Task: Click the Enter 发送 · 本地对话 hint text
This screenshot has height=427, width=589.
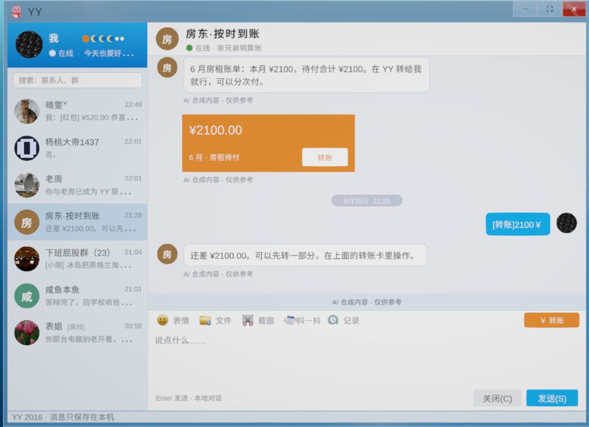Action: point(189,398)
